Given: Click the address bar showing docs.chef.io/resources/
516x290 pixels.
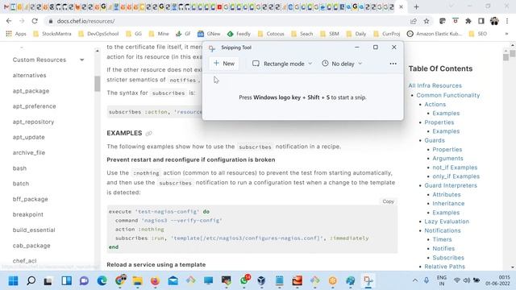Looking at the screenshot, I should pos(227,21).
